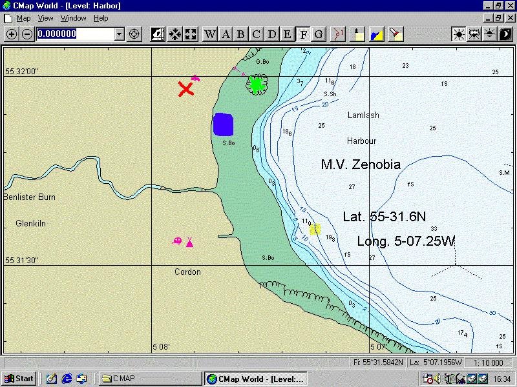Click the zoom out minus button
The width and height of the screenshot is (517, 387).
[x=27, y=34]
